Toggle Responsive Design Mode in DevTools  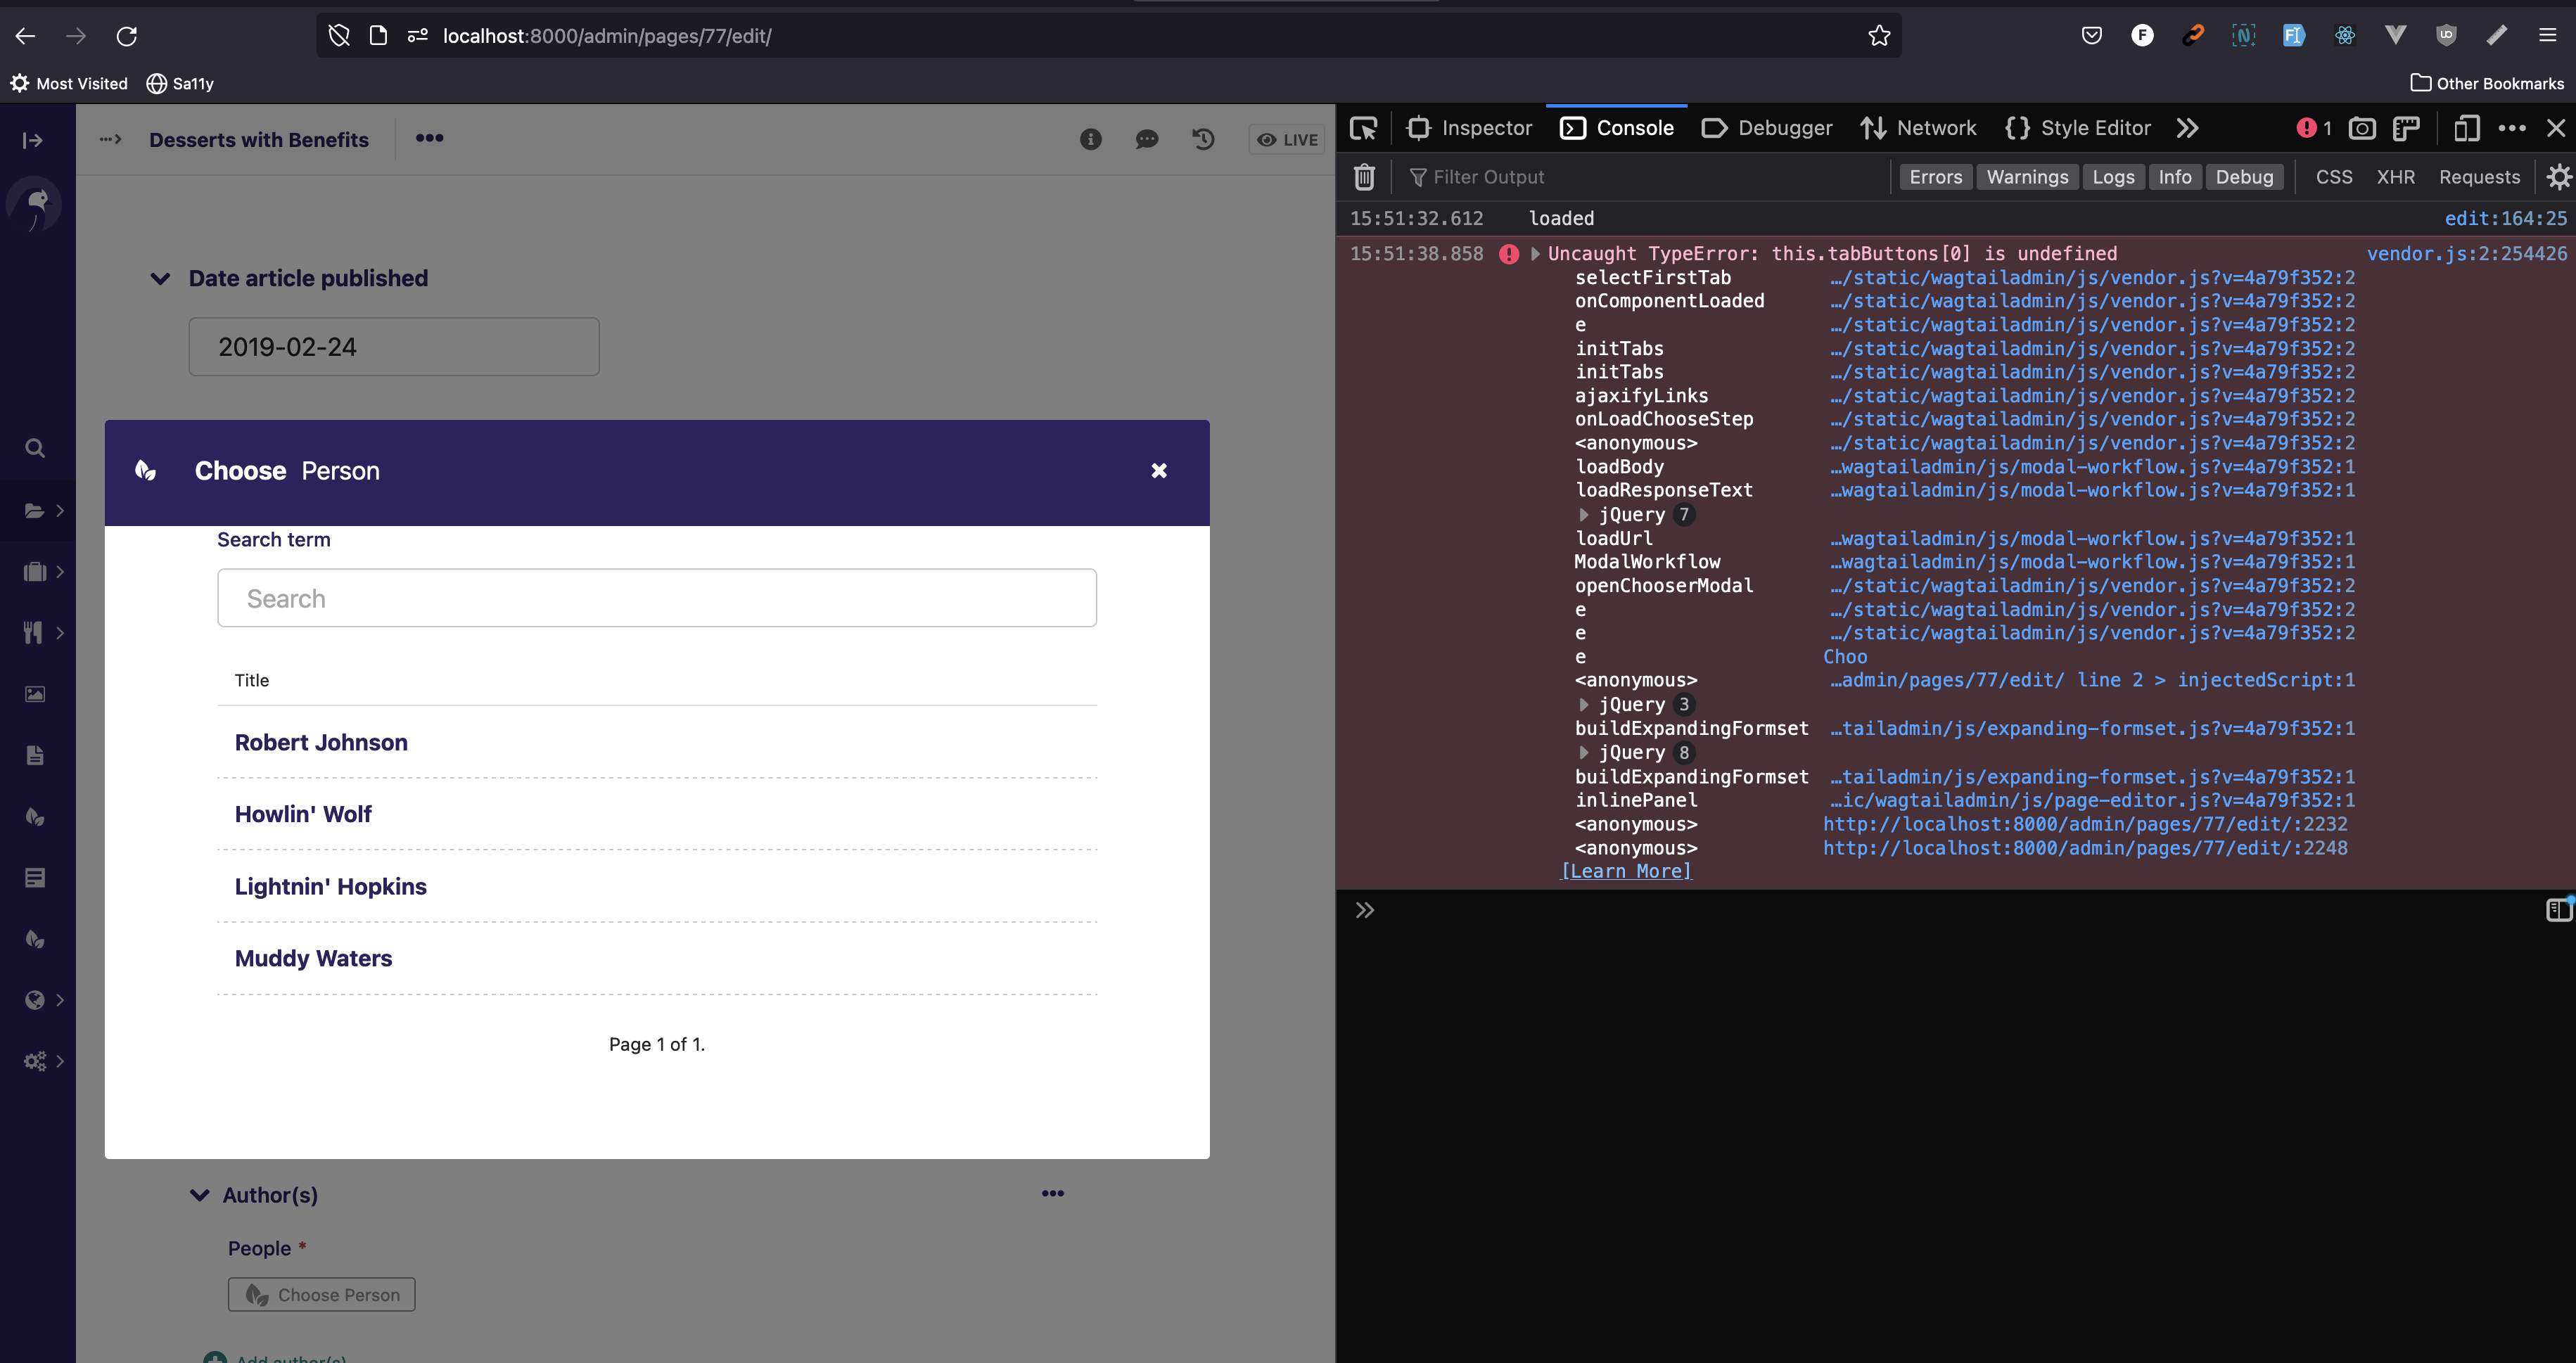[2467, 128]
